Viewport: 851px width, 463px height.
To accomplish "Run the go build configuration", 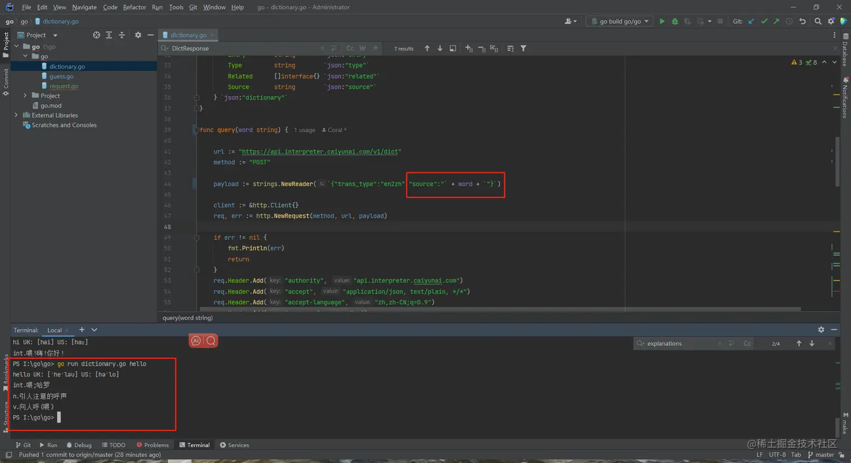I will point(662,21).
